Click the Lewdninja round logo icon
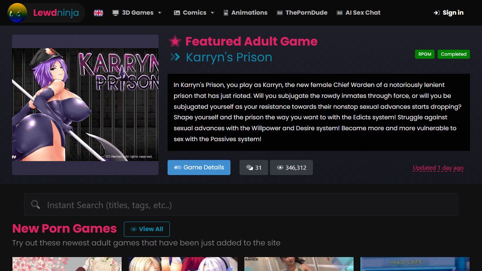Viewport: 482px width, 271px height. 17,12
